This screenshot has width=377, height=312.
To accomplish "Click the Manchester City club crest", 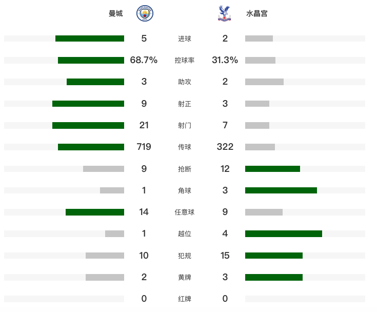I will [x=144, y=14].
